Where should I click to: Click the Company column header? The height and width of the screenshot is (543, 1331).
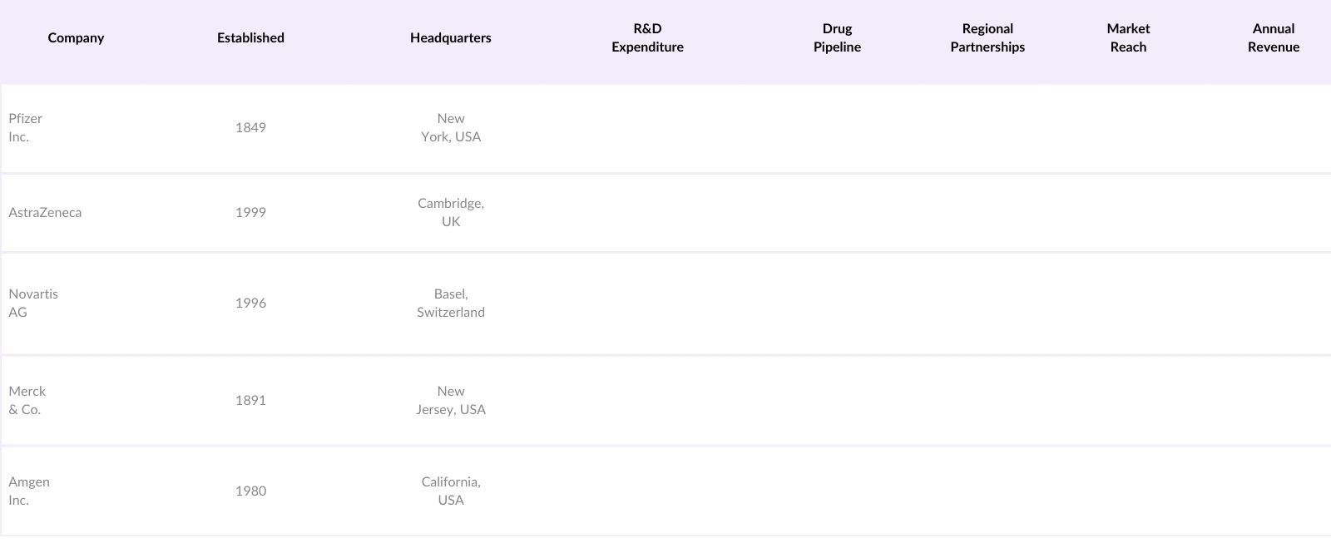(x=76, y=38)
